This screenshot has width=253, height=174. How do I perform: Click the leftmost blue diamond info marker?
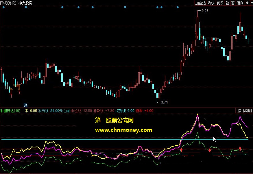point(3,7)
